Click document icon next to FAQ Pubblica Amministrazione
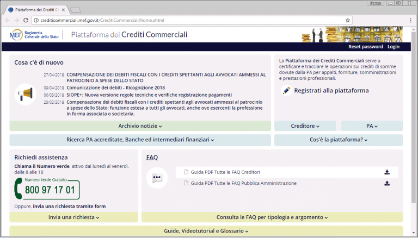 pyautogui.click(x=186, y=183)
